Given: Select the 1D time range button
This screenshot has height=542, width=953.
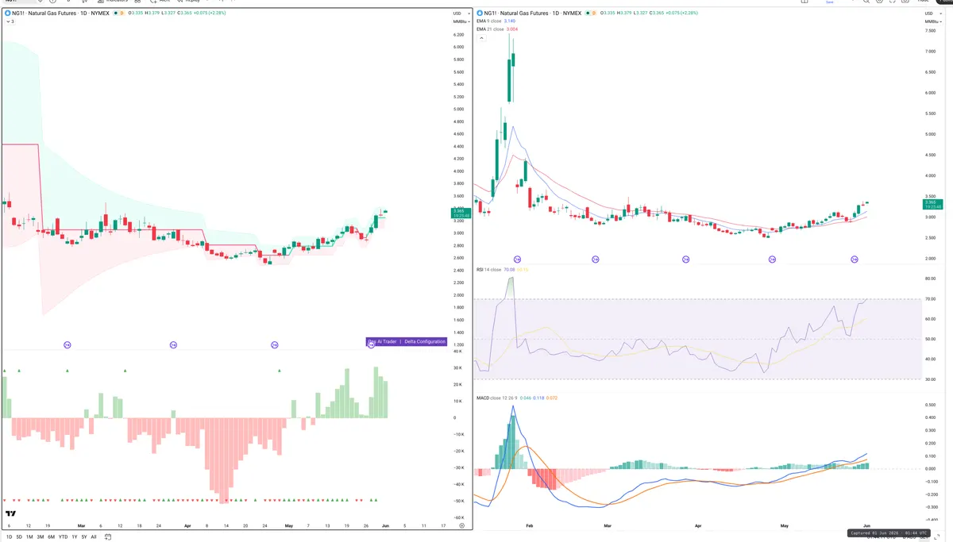Looking at the screenshot, I should [x=9, y=537].
